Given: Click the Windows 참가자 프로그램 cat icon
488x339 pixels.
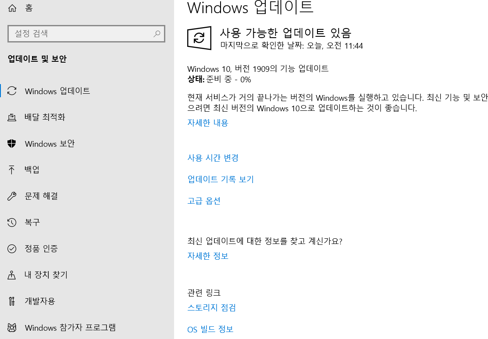Looking at the screenshot, I should tap(12, 328).
